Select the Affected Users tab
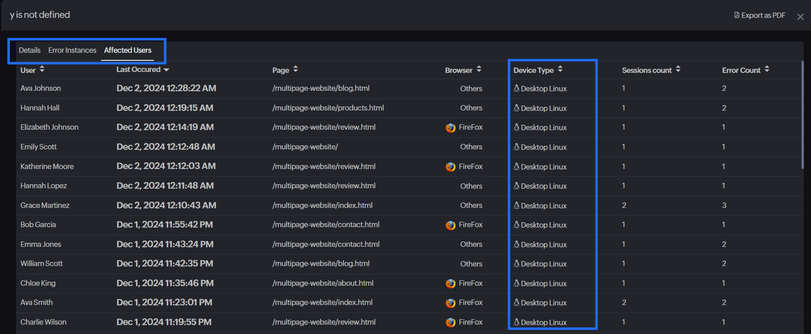811x334 pixels. 127,50
